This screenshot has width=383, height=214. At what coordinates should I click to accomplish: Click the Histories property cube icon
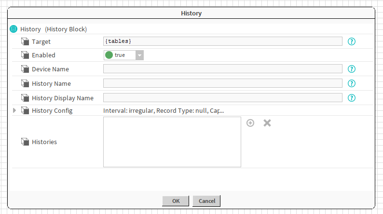pos(26,142)
